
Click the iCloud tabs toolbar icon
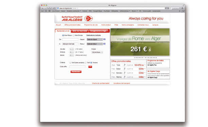[x=49, y=8]
